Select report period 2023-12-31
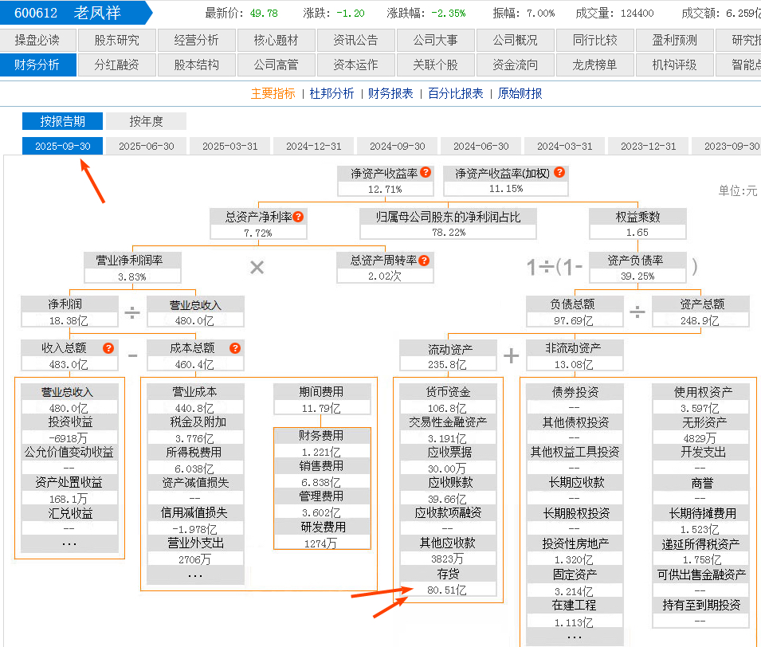This screenshot has width=761, height=647. click(x=649, y=146)
